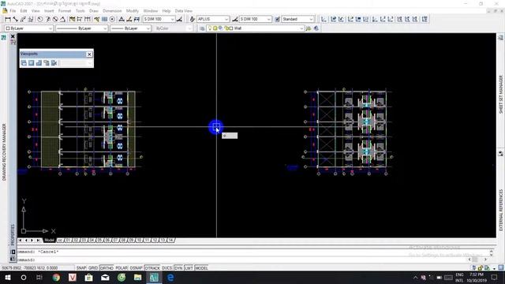Open the Wall layer dropdown
The width and height of the screenshot is (505, 284).
point(255,28)
